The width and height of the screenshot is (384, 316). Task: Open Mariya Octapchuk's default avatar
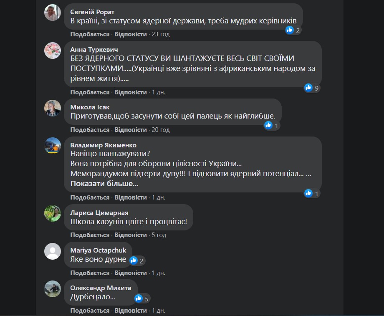point(53,251)
